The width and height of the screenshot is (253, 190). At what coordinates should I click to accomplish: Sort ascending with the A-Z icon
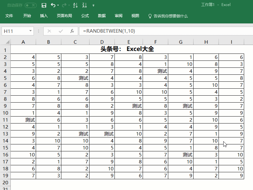click(75, 5)
